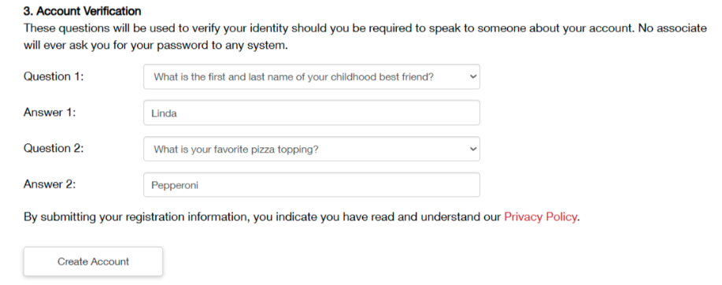The width and height of the screenshot is (722, 285).
Task: Focus the Answer 1 input field
Action: (311, 113)
